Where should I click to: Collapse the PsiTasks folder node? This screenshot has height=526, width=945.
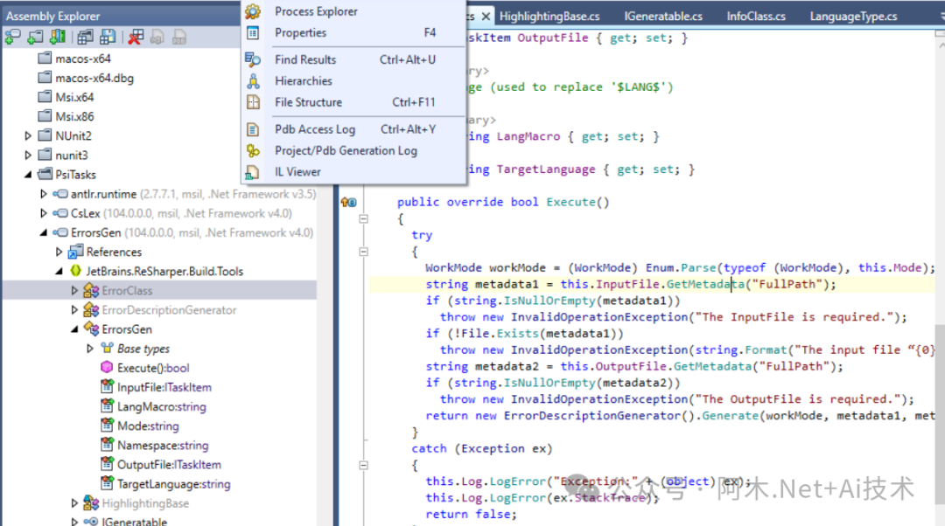(29, 175)
